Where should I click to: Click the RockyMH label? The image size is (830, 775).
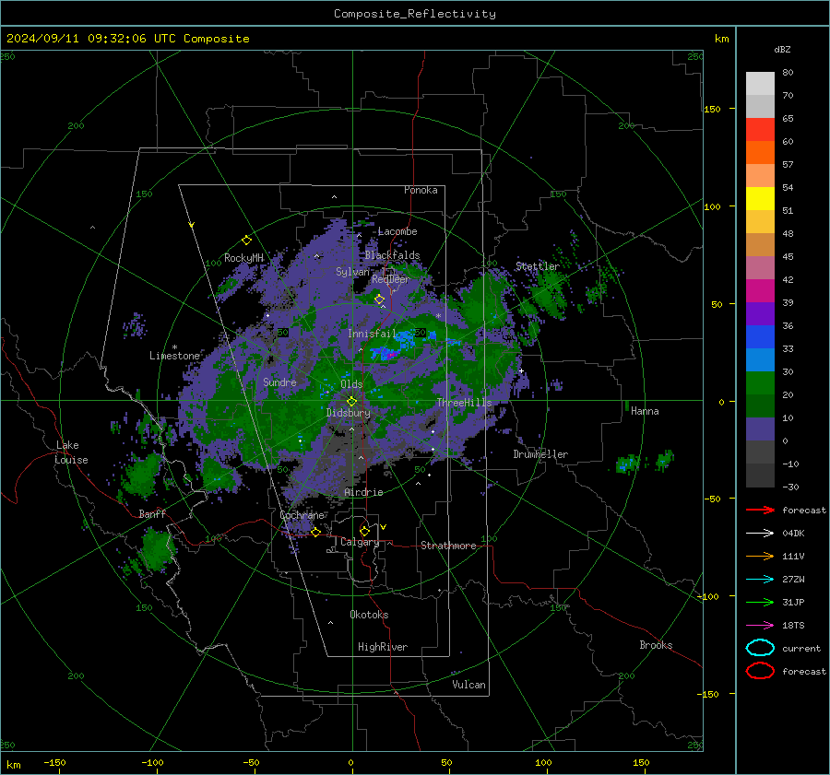[243, 258]
